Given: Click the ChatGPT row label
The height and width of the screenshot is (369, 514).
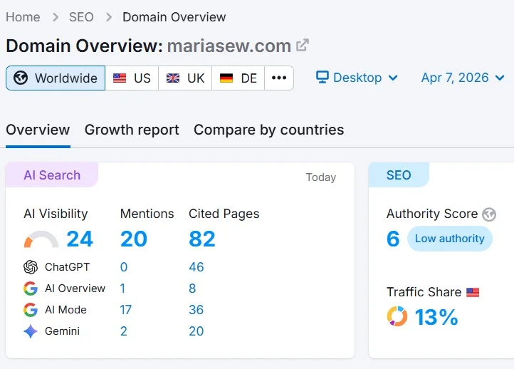Looking at the screenshot, I should (x=67, y=267).
